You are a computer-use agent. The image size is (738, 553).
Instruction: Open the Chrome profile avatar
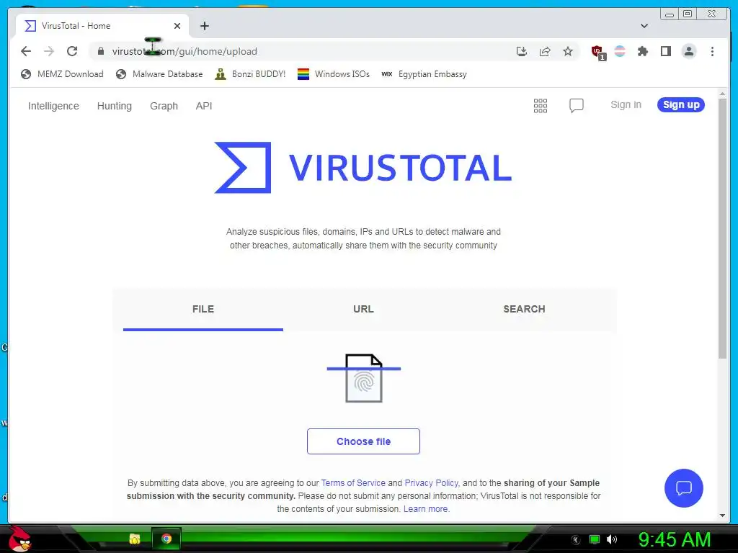point(688,51)
